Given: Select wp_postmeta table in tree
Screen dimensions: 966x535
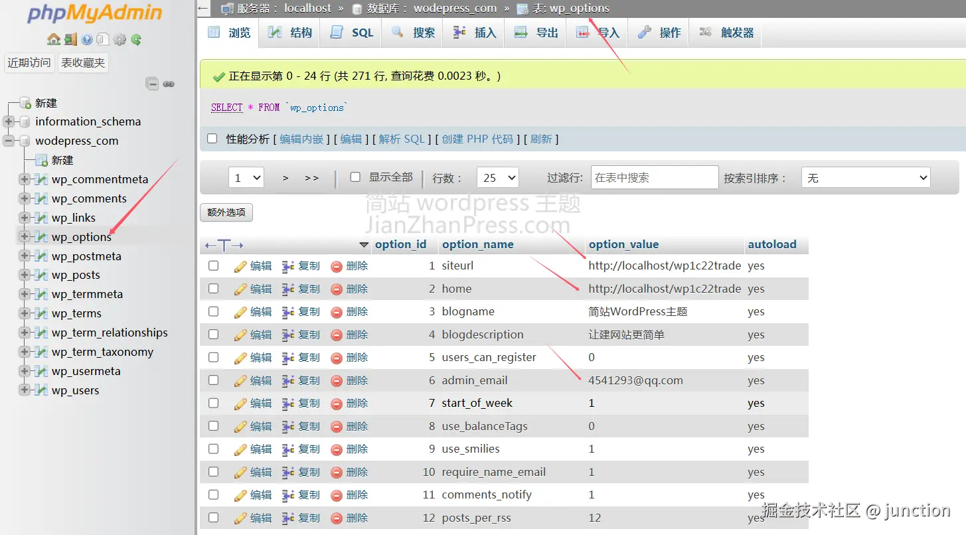Looking at the screenshot, I should [x=86, y=256].
